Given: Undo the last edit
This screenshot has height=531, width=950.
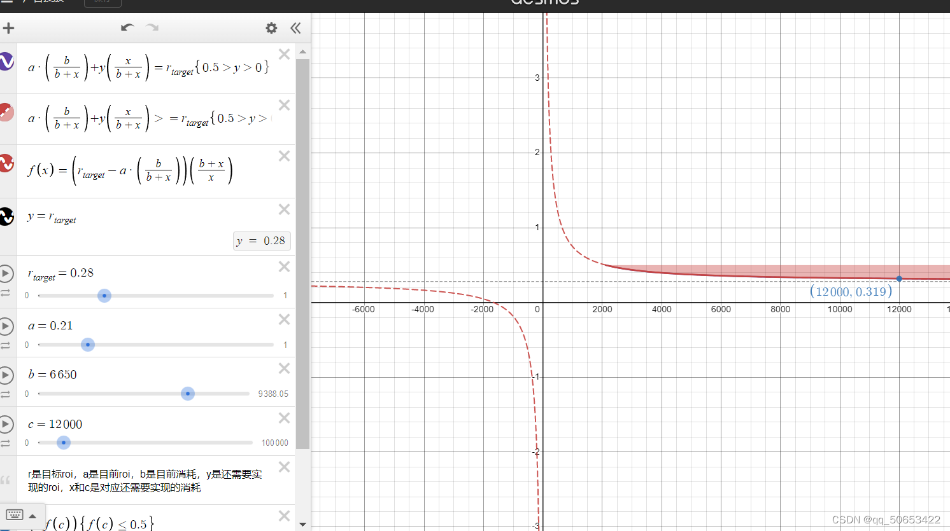Looking at the screenshot, I should coord(127,27).
